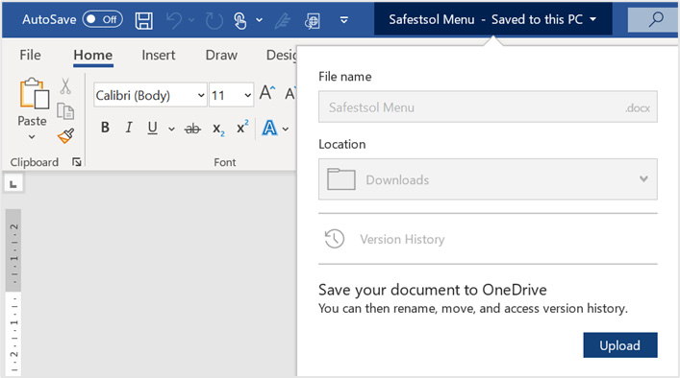This screenshot has height=378, width=680.
Task: Click the vertical ruler
Action: [x=13, y=293]
